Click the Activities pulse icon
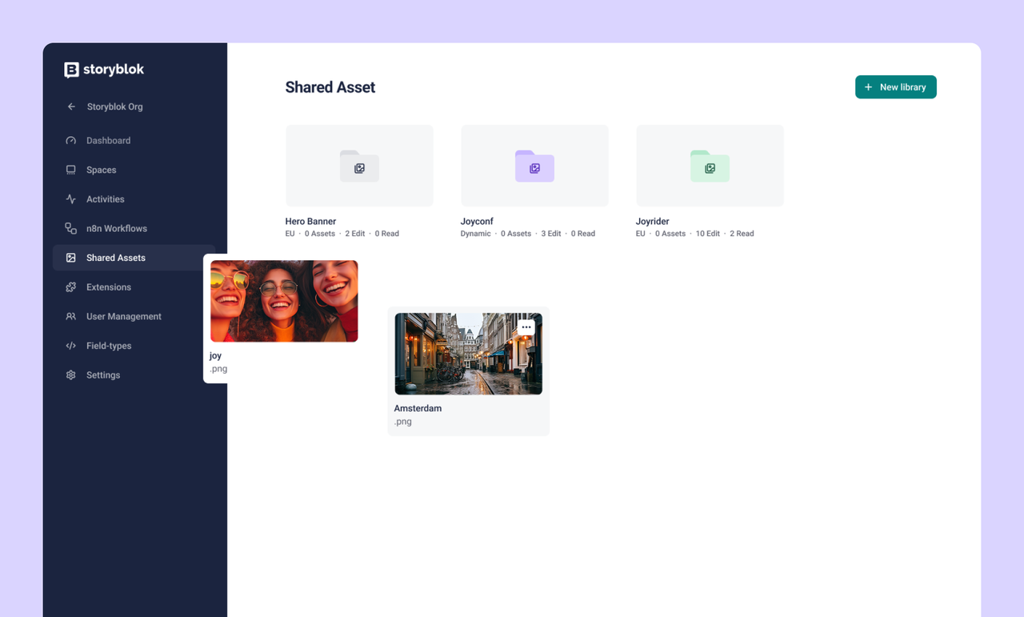The width and height of the screenshot is (1024, 617). point(70,199)
